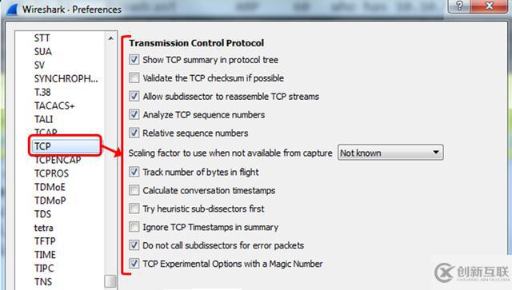
Task: Toggle TCP Experimental Options with a Magic Number
Action: (134, 264)
